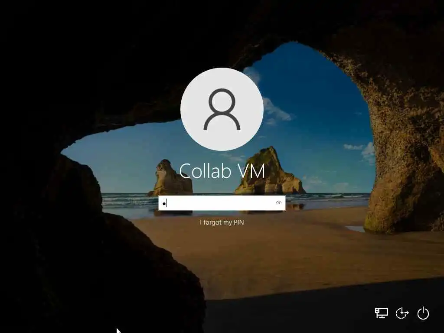Open the network connection icon
Viewport: 444px width, 333px height.
[382, 313]
